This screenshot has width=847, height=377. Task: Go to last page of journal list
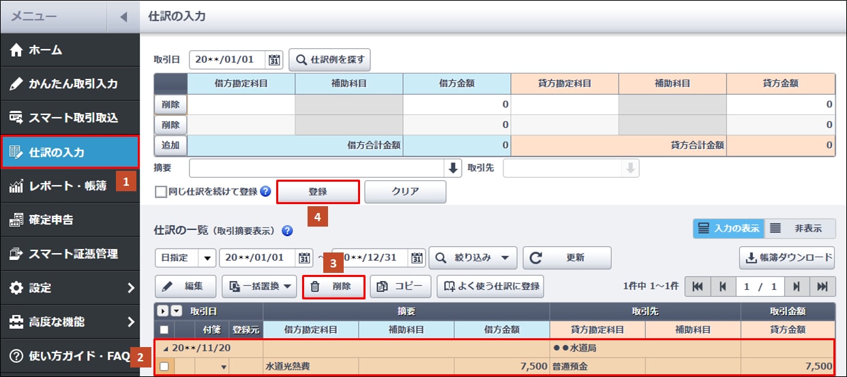822,286
